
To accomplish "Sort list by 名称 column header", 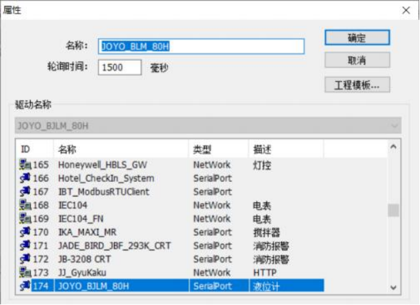I will click(121, 149).
